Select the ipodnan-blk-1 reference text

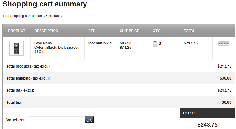tap(100, 43)
